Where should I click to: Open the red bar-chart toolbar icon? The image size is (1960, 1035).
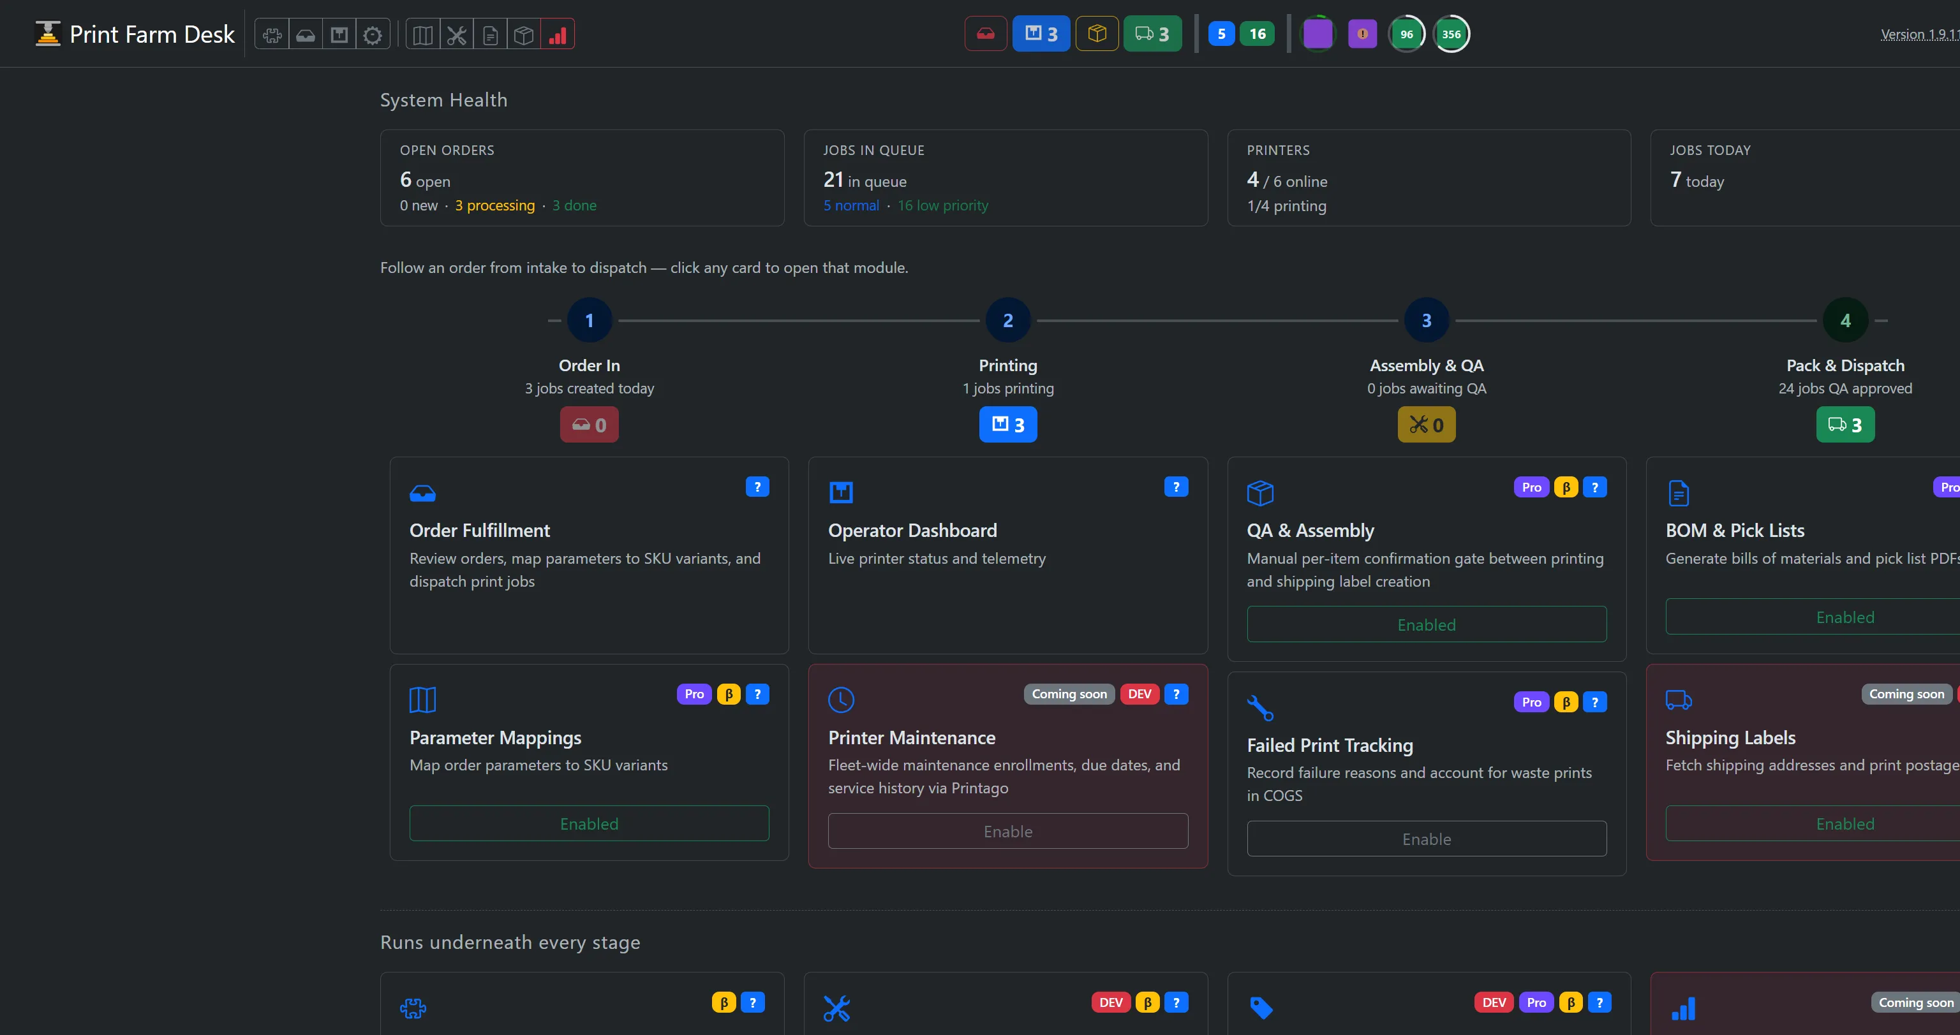(x=558, y=34)
